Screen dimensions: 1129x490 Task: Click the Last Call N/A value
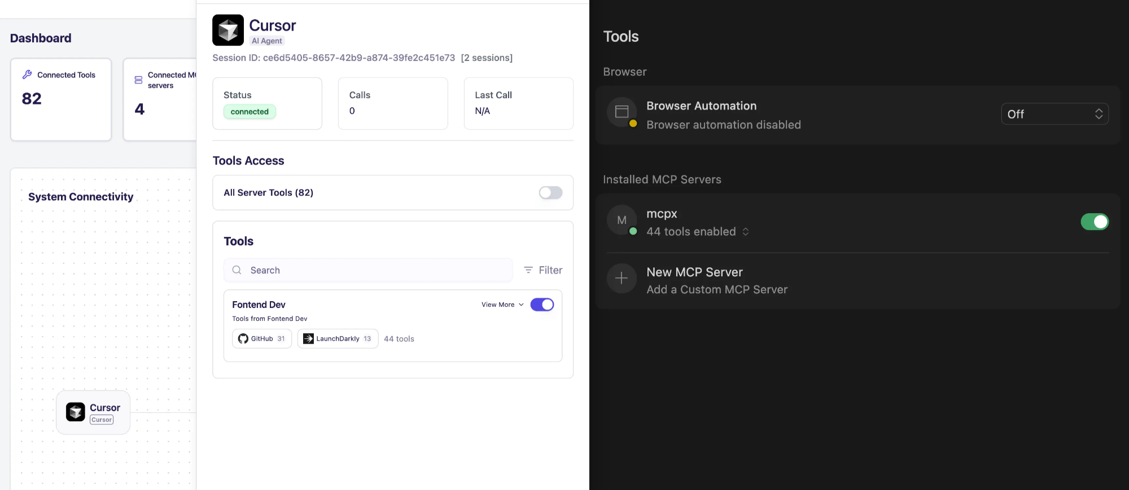(x=482, y=111)
